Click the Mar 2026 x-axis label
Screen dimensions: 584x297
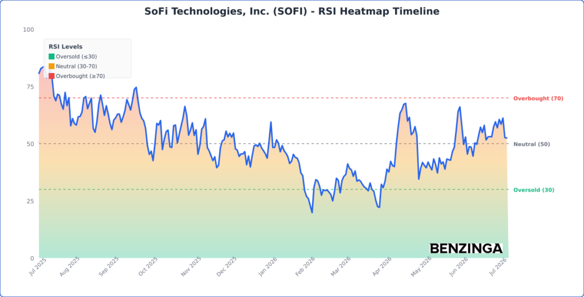[342, 266]
